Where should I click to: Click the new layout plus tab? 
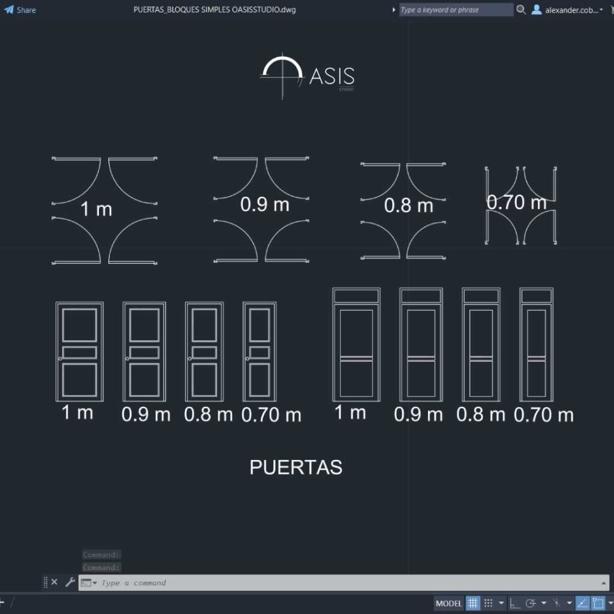coord(2,603)
